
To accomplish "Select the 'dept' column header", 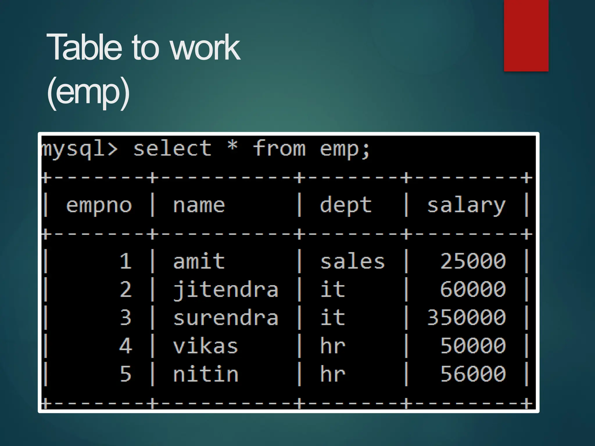I will pos(345,206).
